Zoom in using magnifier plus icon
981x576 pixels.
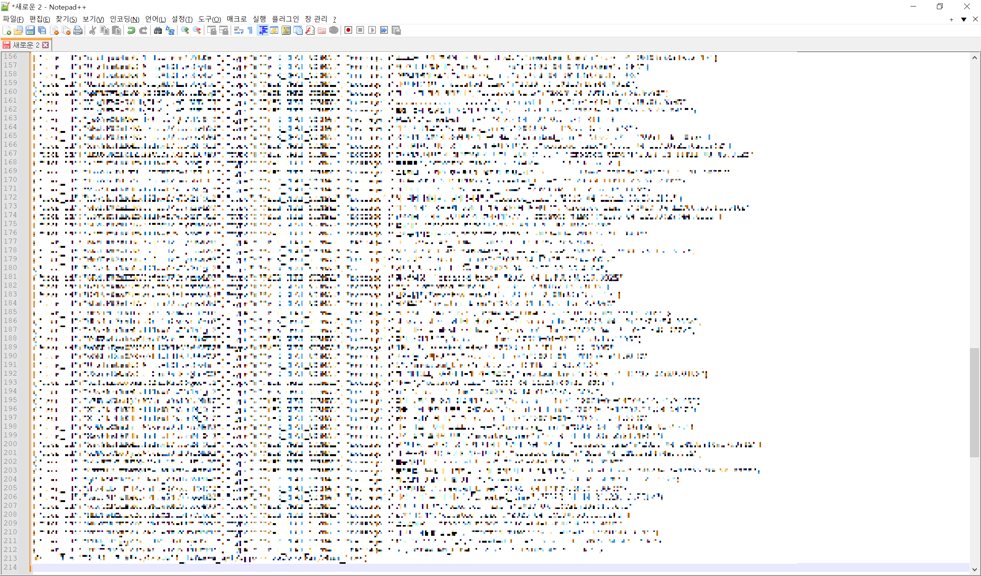tap(185, 30)
